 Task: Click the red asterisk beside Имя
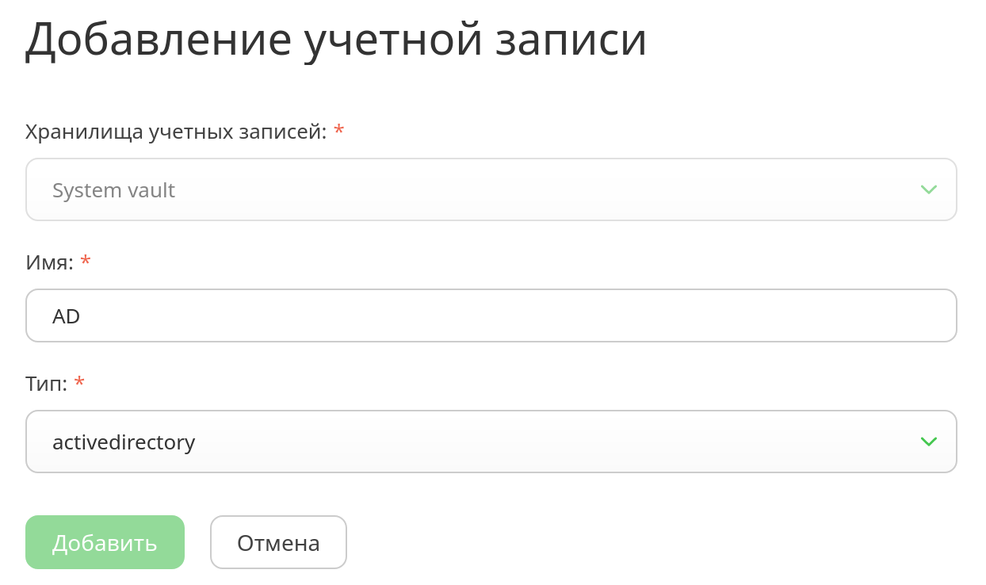(x=86, y=261)
